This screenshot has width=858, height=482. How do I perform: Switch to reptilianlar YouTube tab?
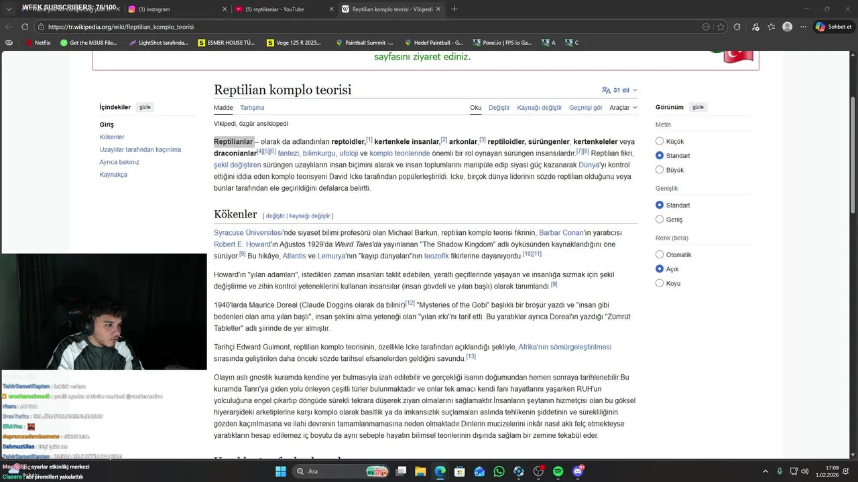pyautogui.click(x=284, y=9)
